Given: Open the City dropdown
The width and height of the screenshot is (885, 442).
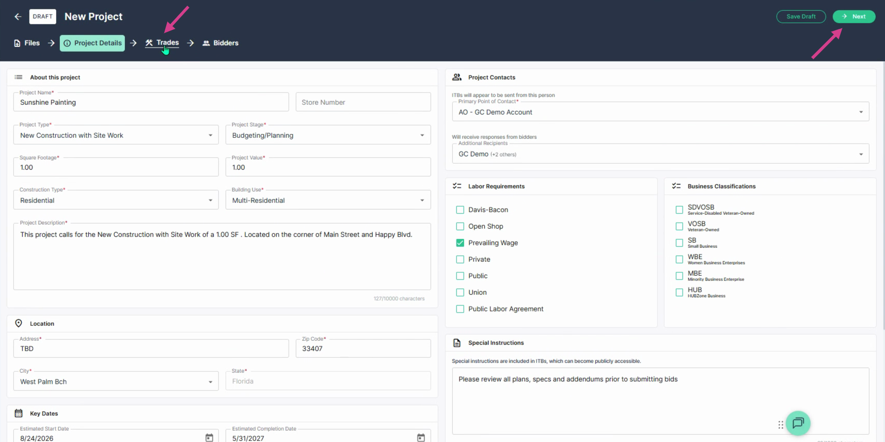Looking at the screenshot, I should click(x=116, y=382).
